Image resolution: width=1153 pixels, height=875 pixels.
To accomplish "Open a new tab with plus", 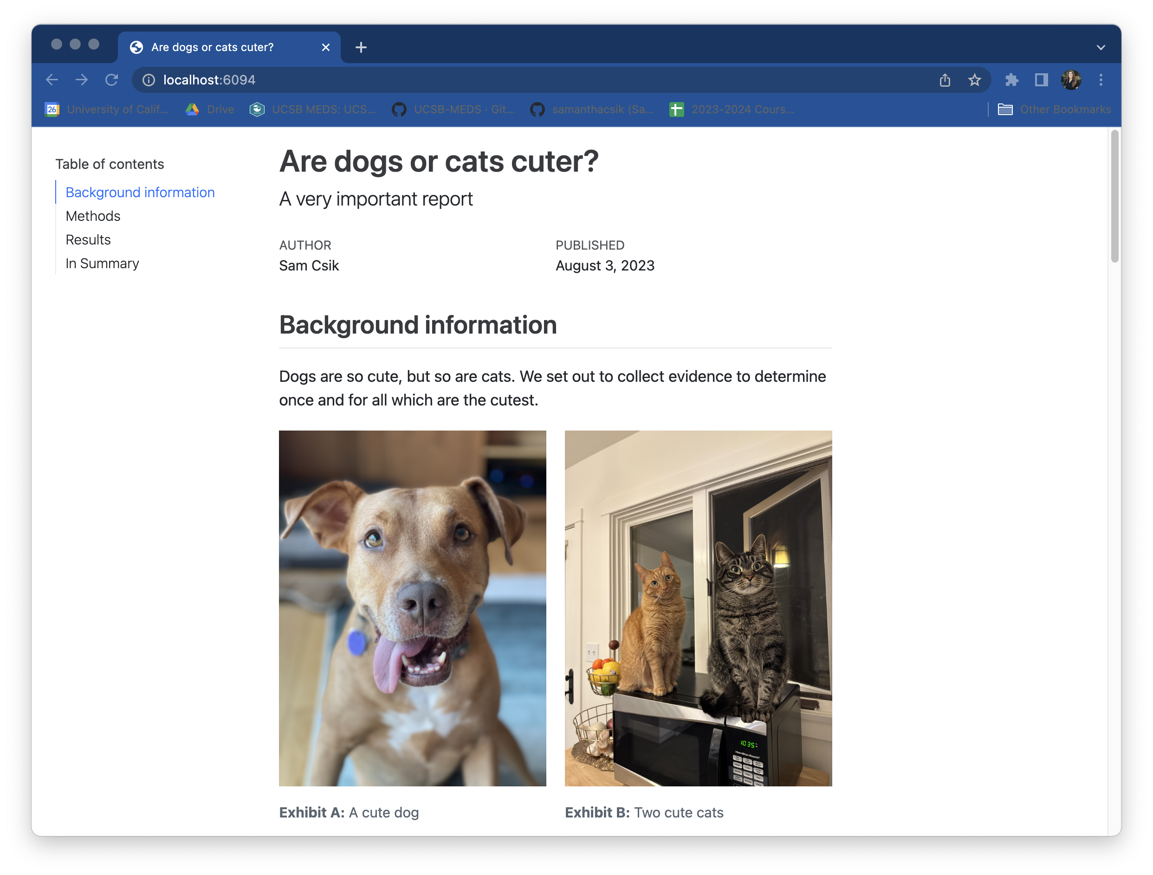I will click(x=361, y=47).
